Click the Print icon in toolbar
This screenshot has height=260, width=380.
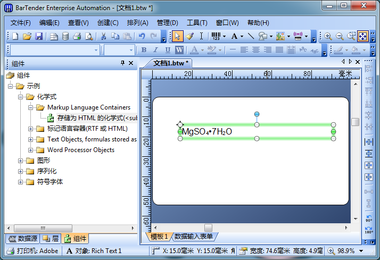click(x=77, y=36)
